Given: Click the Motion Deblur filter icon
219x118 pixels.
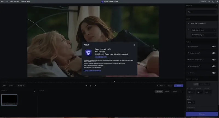Looking at the screenshot, I should pos(188,53).
